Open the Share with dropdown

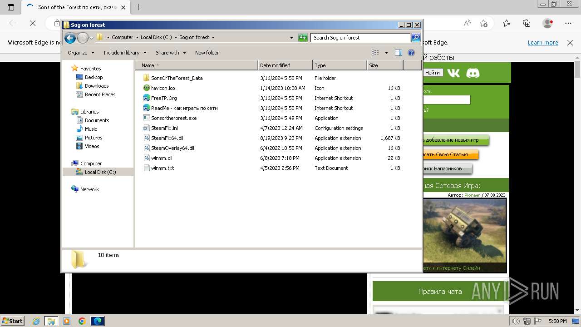click(x=171, y=53)
